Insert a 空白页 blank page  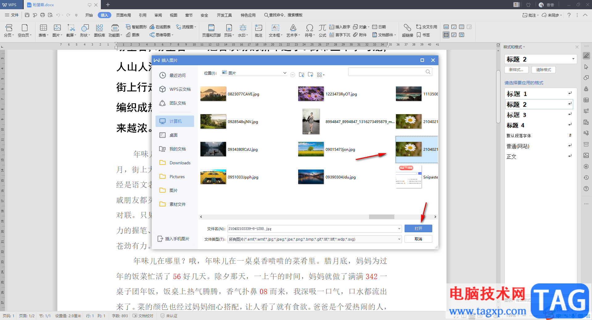click(25, 30)
